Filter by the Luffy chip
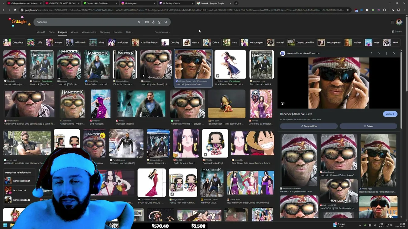408x229 pixels. click(x=35, y=43)
